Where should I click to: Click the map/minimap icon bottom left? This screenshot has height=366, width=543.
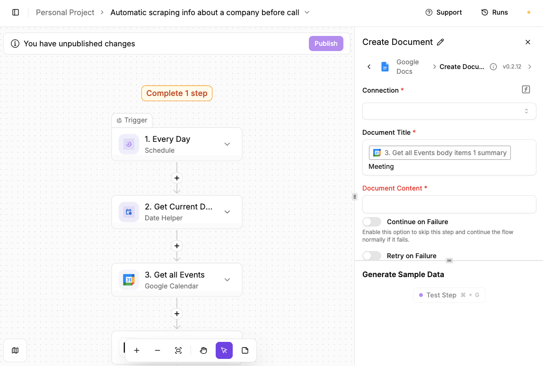coord(15,350)
